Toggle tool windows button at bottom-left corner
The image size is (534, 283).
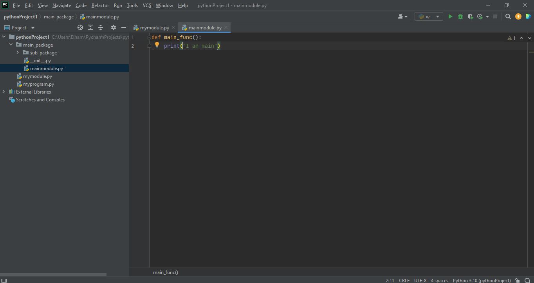pyautogui.click(x=4, y=280)
